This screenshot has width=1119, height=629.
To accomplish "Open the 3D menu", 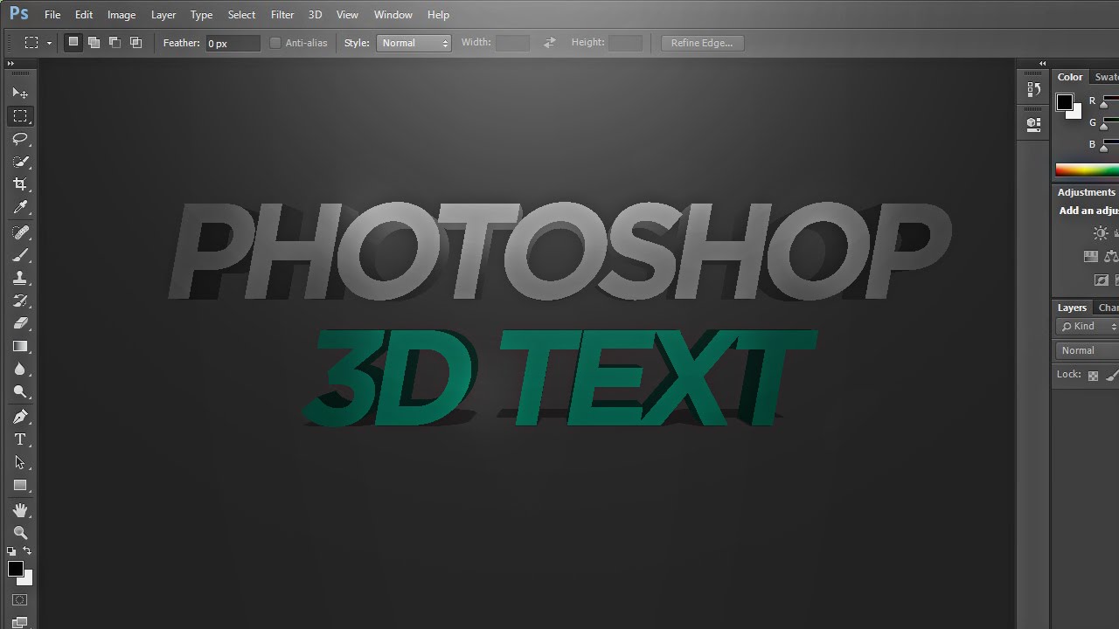I will (315, 15).
